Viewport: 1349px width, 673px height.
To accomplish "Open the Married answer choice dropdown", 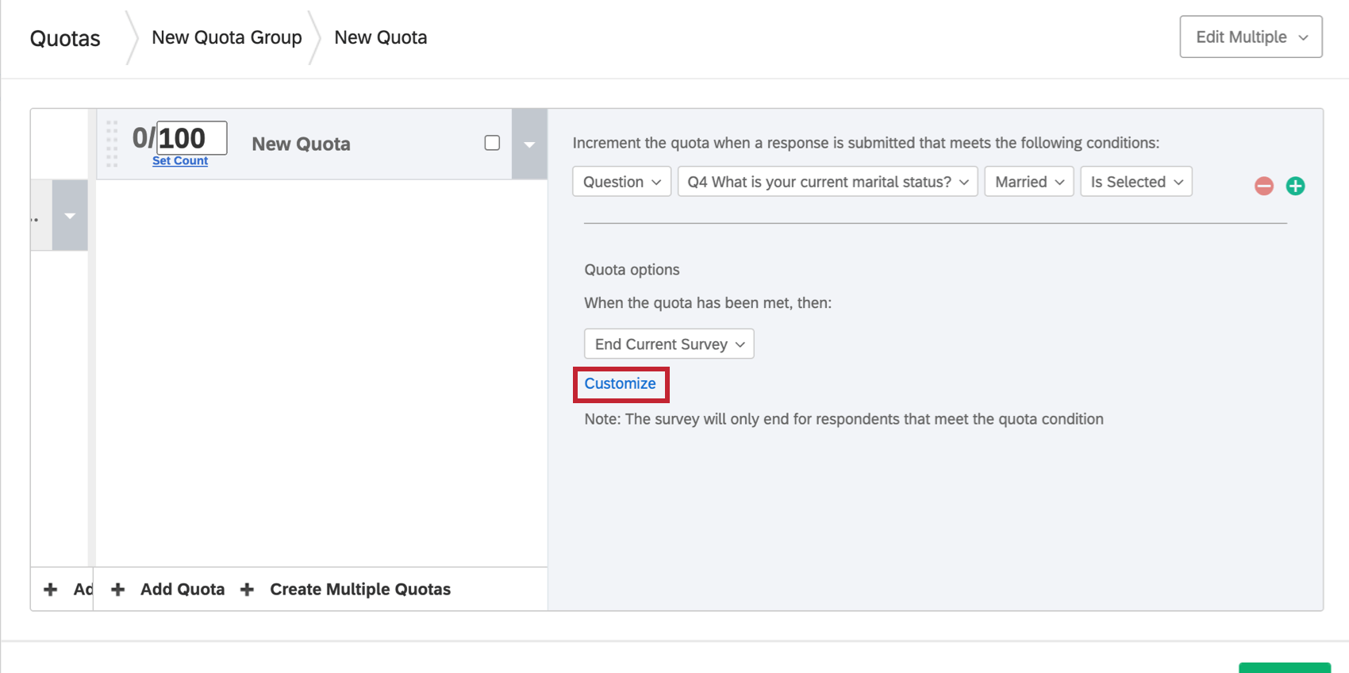I will (1028, 182).
